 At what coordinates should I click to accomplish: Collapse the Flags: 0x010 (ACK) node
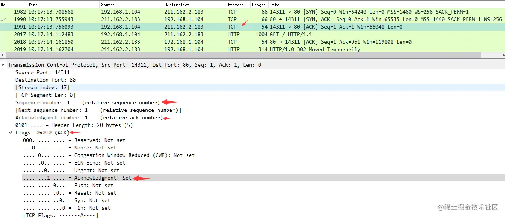tap(11, 133)
